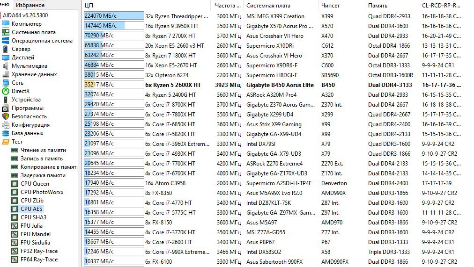Switch to the Избранное tab
The height and width of the screenshot is (267, 474).
click(30, 5)
